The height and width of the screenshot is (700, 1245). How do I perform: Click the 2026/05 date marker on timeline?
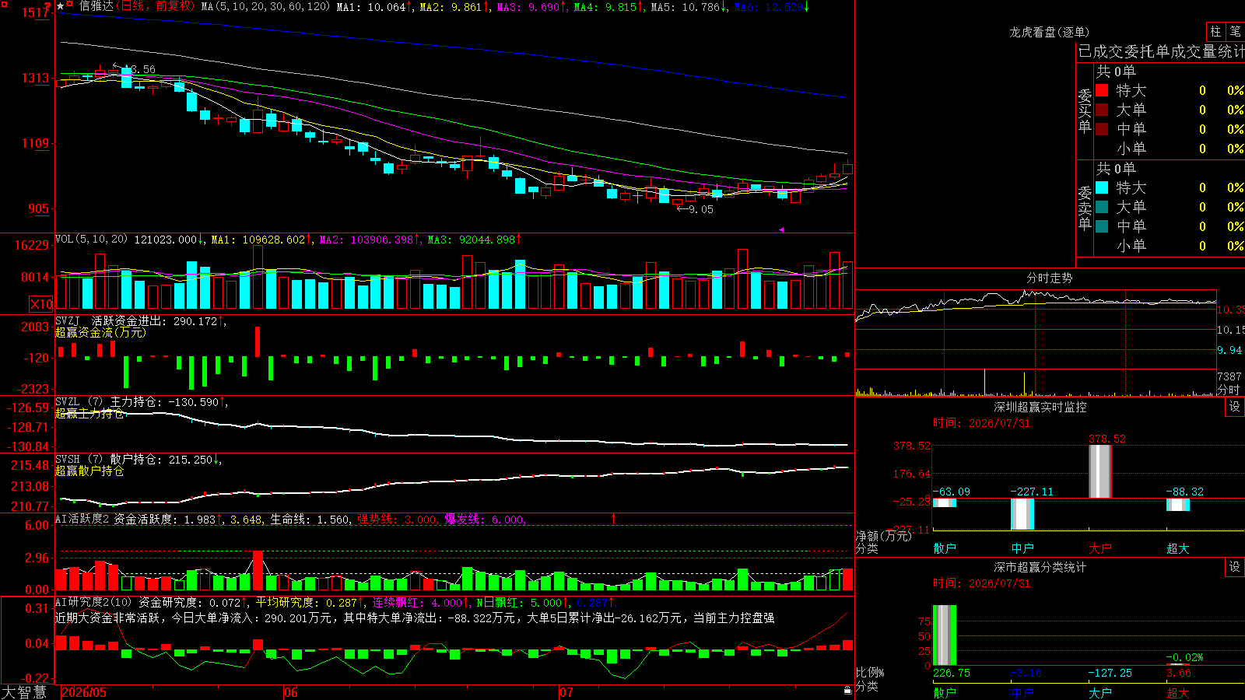[84, 692]
